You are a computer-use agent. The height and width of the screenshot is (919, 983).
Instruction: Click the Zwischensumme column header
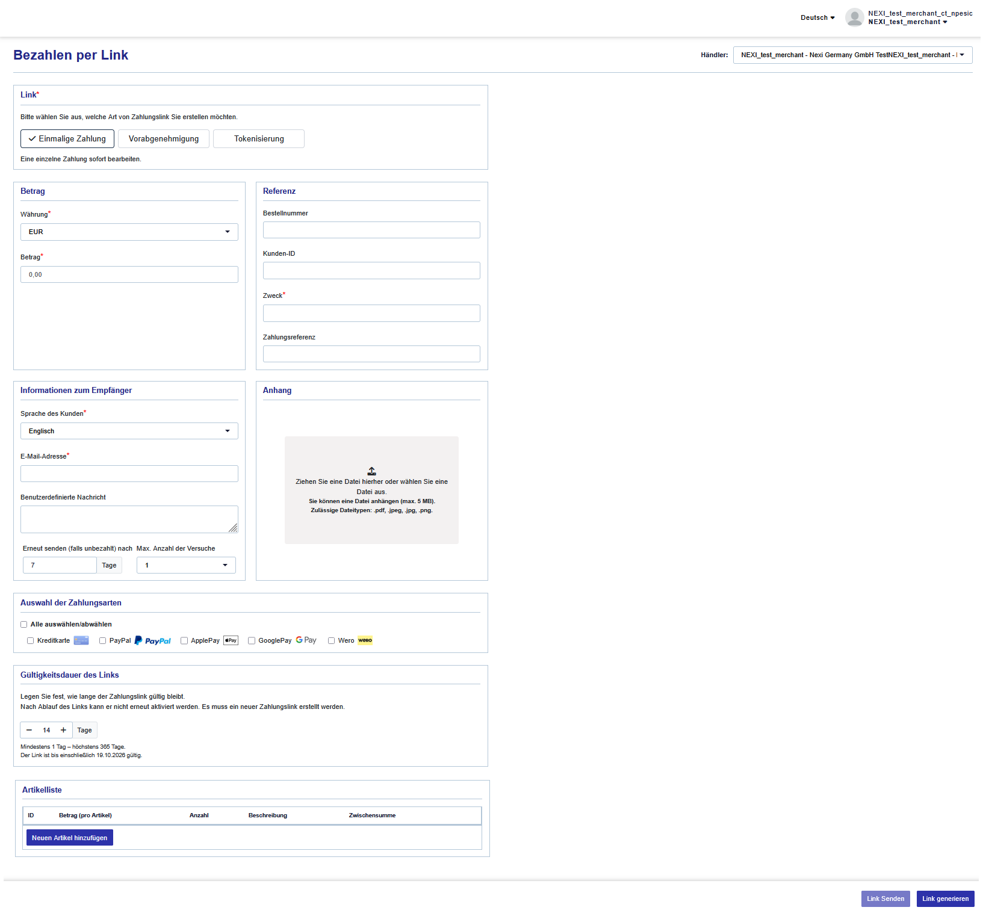tap(372, 815)
